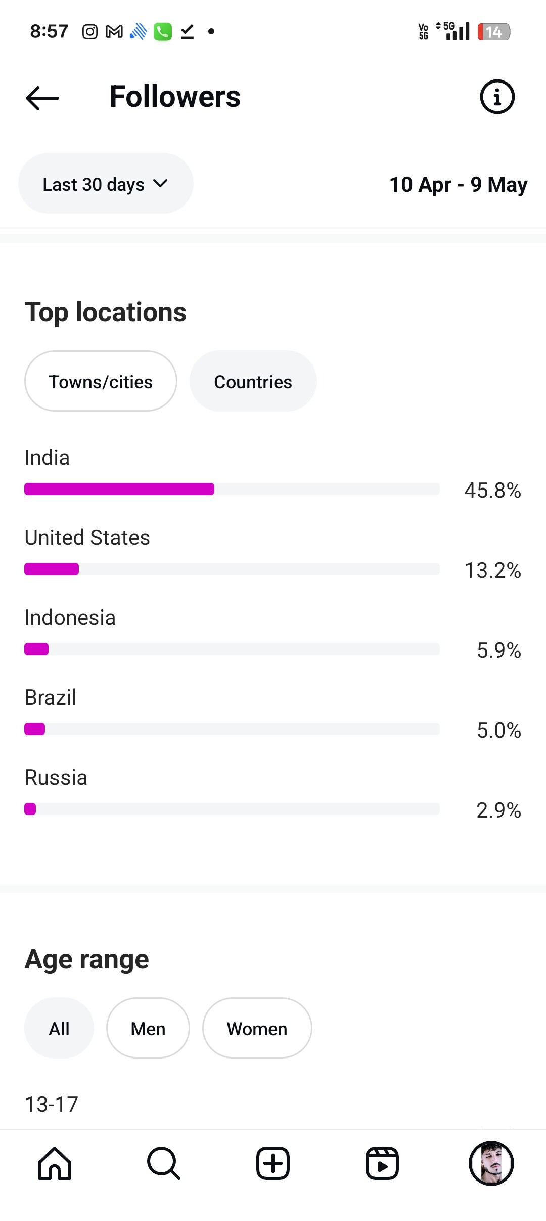Open the Search magnifier icon
The image size is (546, 1221).
[x=163, y=1163]
